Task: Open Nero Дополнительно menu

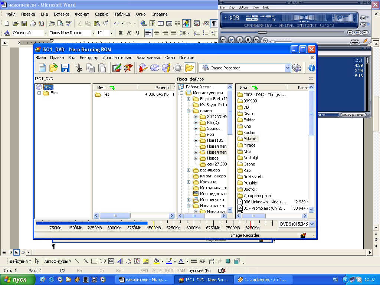Action: [117, 58]
